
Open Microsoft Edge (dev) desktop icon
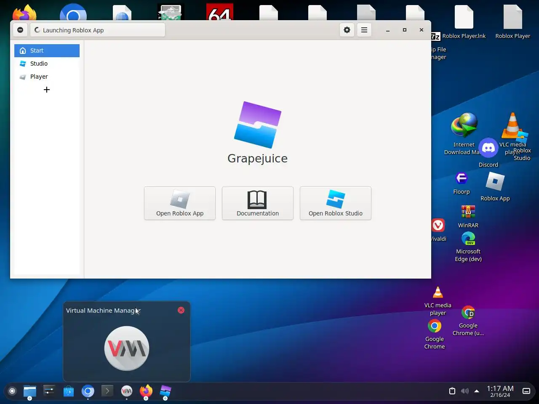coord(468,247)
